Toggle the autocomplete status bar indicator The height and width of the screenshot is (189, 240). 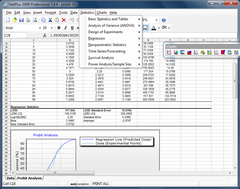(79, 184)
